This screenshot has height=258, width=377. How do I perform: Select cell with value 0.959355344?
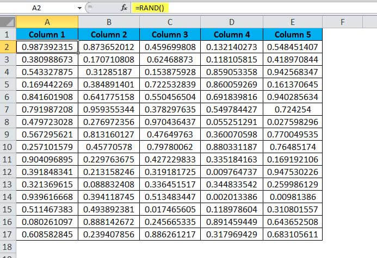pos(109,109)
